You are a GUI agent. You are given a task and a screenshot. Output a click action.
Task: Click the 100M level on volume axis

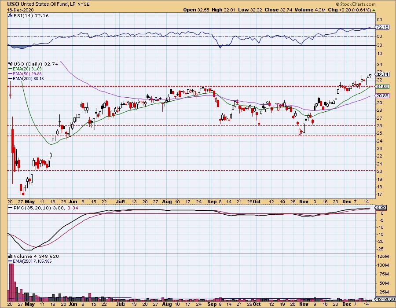tap(383, 265)
